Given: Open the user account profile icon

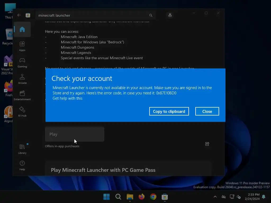Looking at the screenshot, I should pyautogui.click(x=170, y=15).
